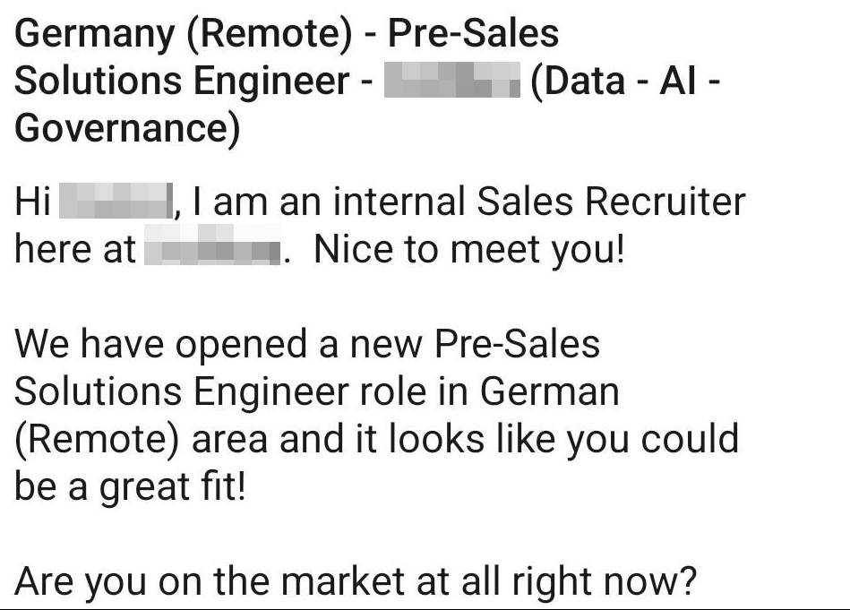Click the sentence "Nice to meet you!"
Viewport: 850px width, 610px height.
click(x=468, y=249)
